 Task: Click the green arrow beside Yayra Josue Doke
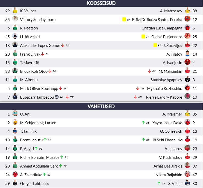(143, 122)
